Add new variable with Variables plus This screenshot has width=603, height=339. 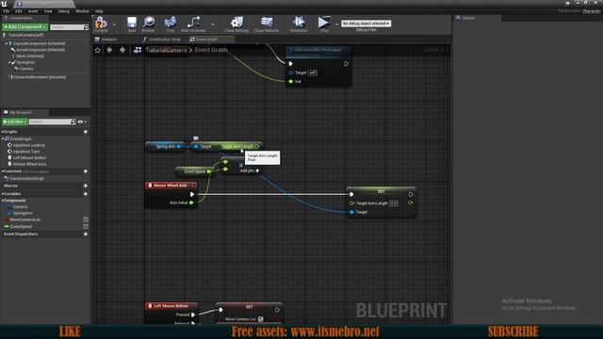pos(86,194)
